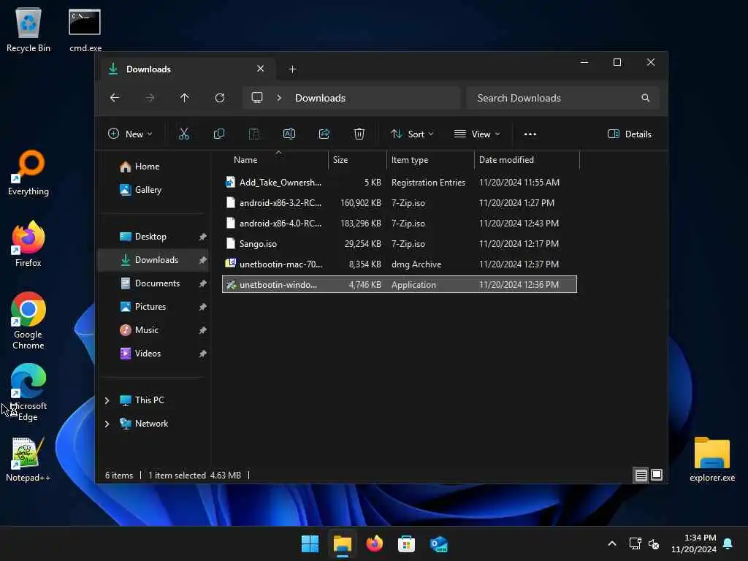Screen dimensions: 748x561
Task: Click the network tray icon
Action: click(635, 543)
